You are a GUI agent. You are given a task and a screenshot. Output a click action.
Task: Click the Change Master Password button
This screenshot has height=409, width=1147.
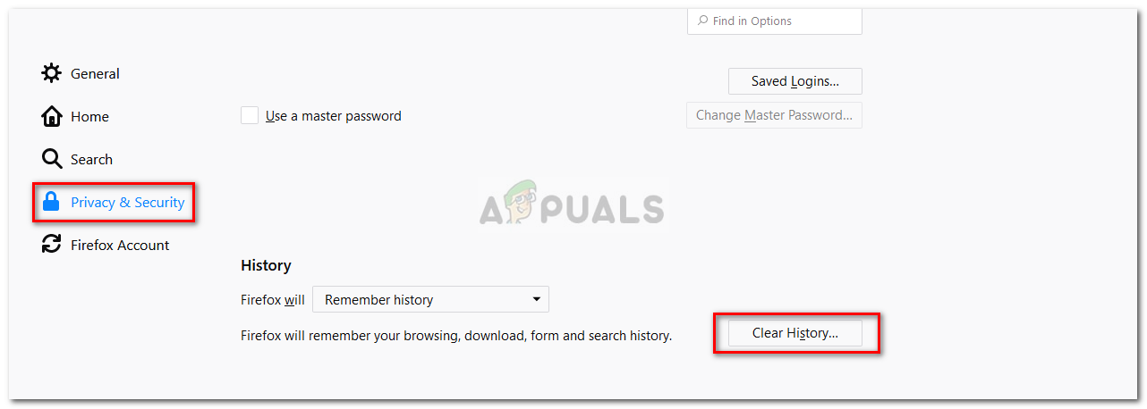coord(774,115)
